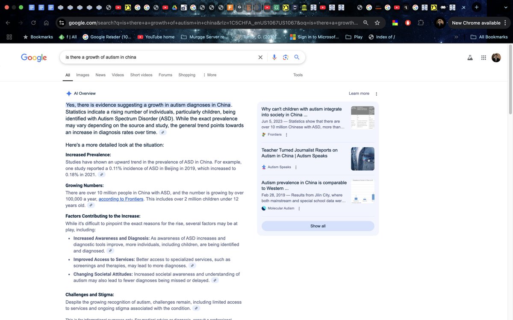Open the Chrome profile avatar in toolbar

(x=439, y=23)
